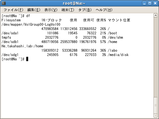
Task: Click the terminal cursor at the prompt
Action: 27,59
